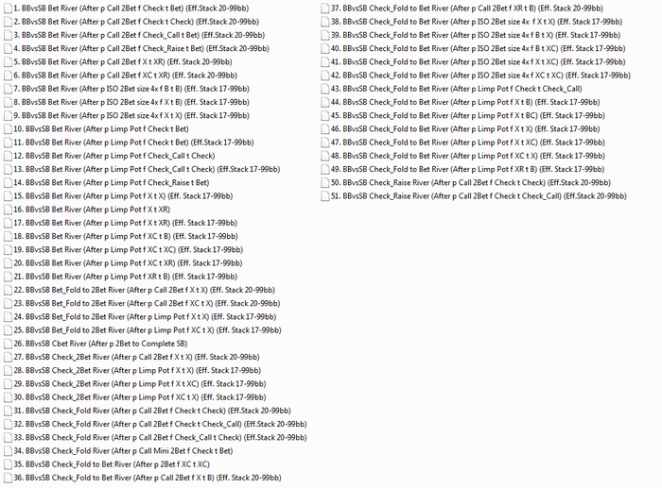Open file 14. Limp Pot f Check_Raise t Bet
Viewport: 662px width, 488px height.
[112, 183]
